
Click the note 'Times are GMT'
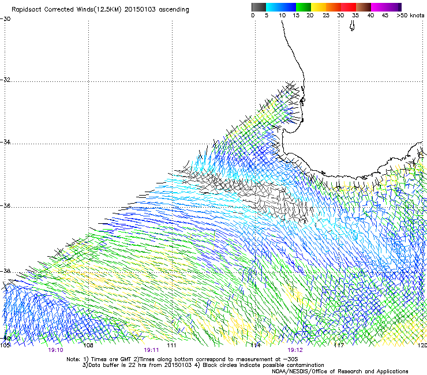point(111,359)
